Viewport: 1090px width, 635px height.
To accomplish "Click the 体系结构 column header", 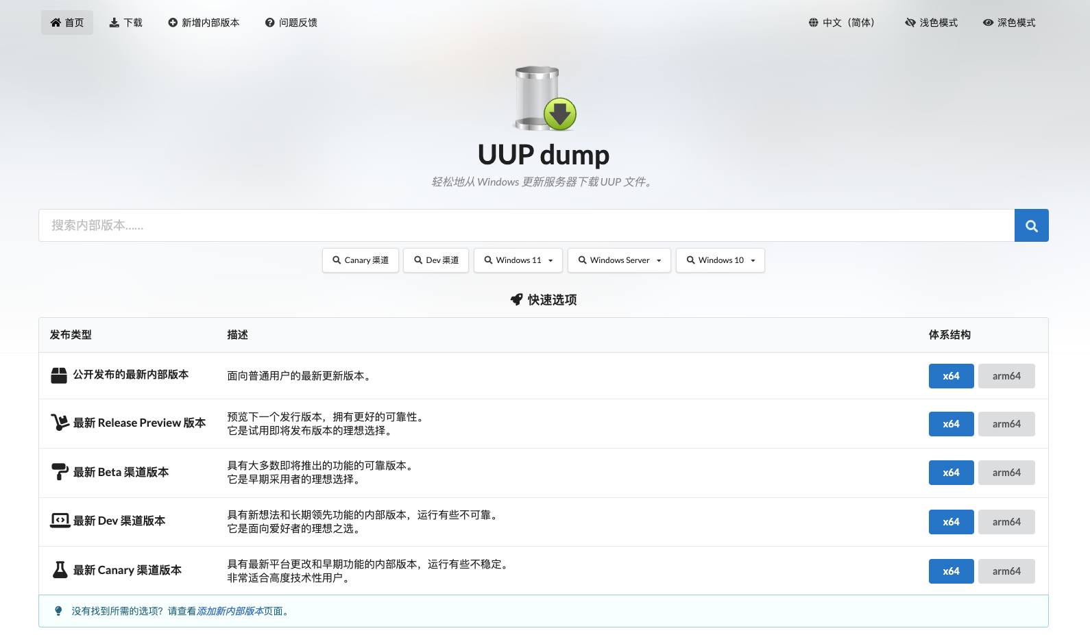I will click(949, 335).
